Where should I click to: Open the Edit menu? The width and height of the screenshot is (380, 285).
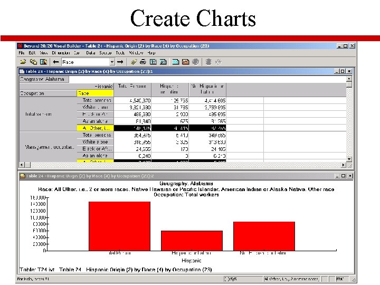click(x=32, y=53)
